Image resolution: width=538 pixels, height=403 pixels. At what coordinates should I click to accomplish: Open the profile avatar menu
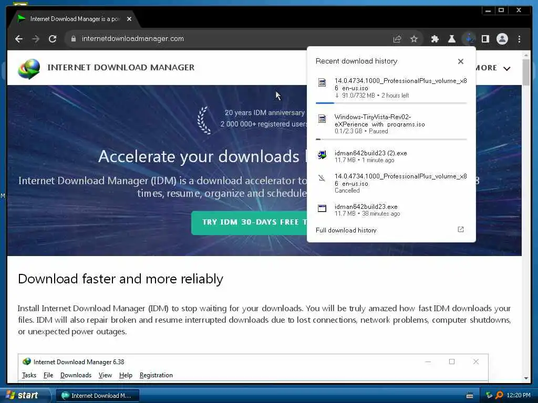click(502, 39)
